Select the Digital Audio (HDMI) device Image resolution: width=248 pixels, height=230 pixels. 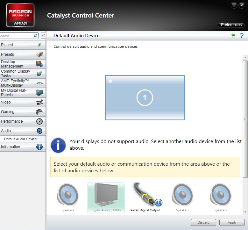tap(106, 198)
